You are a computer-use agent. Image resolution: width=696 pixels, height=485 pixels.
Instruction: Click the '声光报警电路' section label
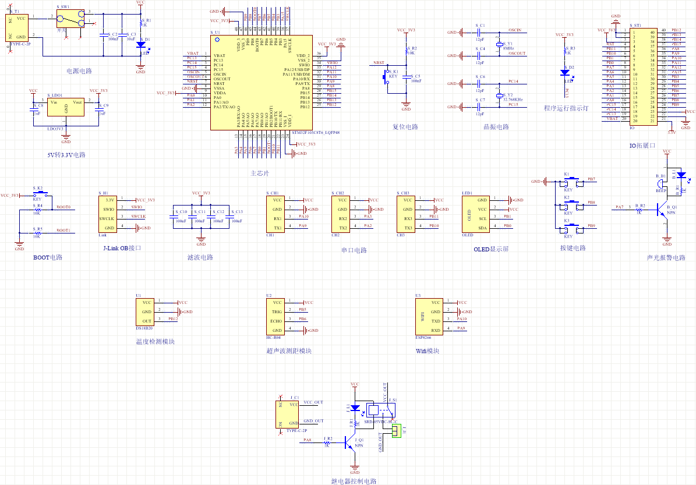tap(666, 257)
